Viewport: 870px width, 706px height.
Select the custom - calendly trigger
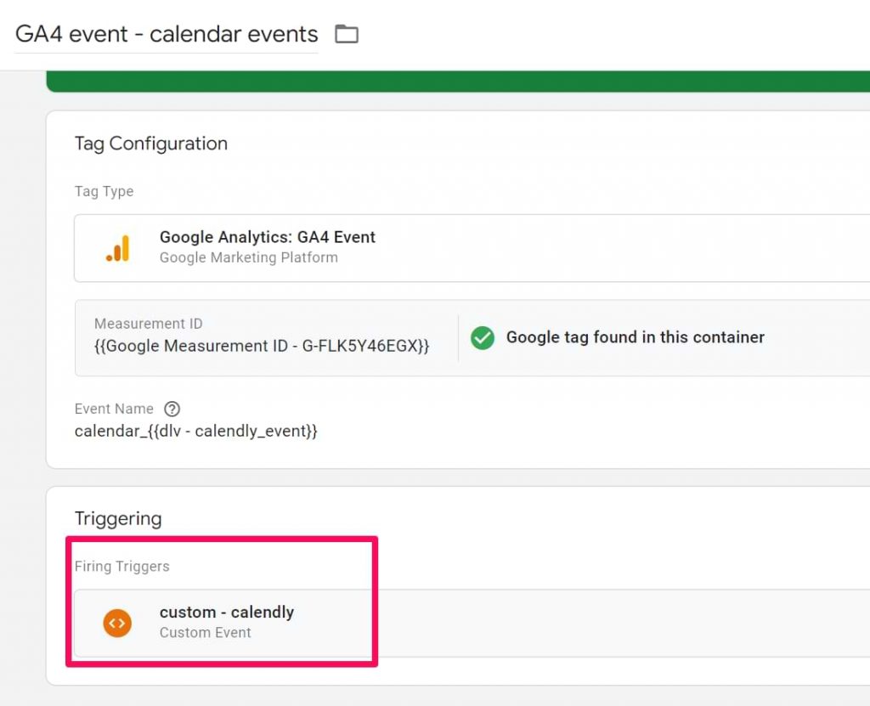[227, 622]
